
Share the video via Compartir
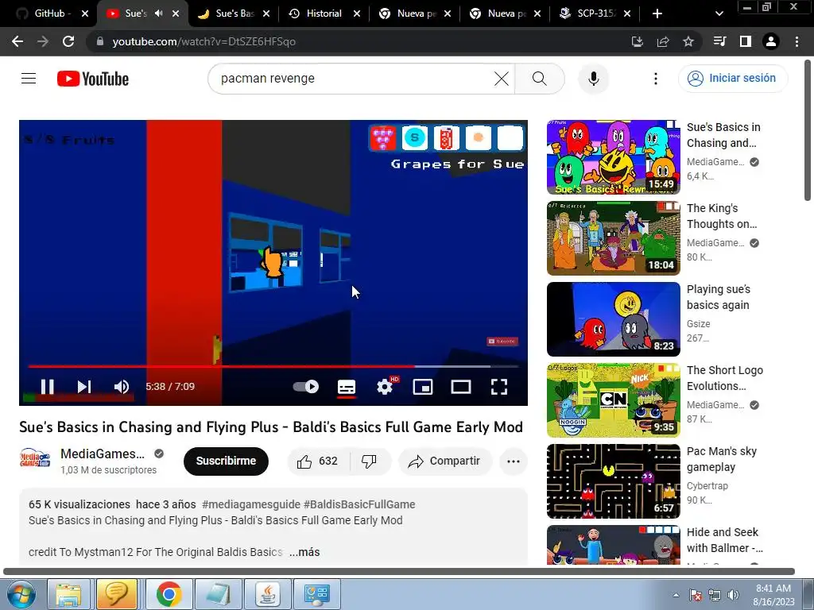coord(444,461)
